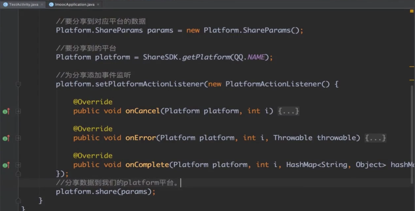Click the onCancel method name
Viewport: 415px width, 211px height.
[143, 111]
